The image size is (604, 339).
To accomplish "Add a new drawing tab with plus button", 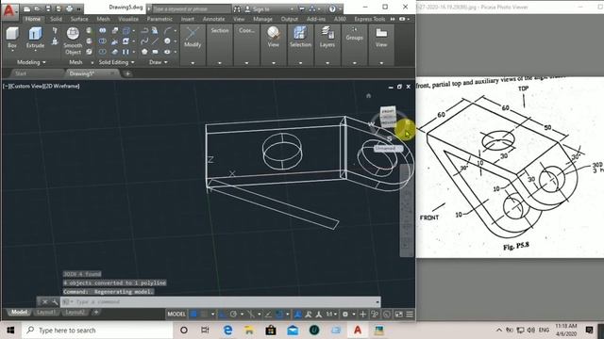I will [x=127, y=73].
